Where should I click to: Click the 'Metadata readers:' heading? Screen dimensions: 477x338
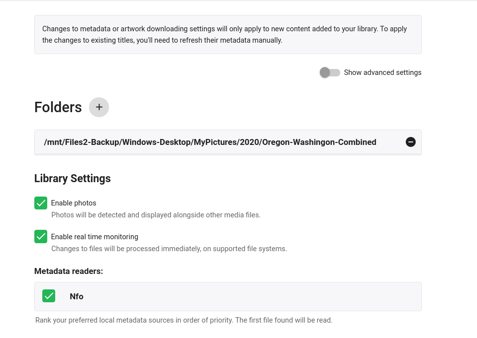(69, 271)
